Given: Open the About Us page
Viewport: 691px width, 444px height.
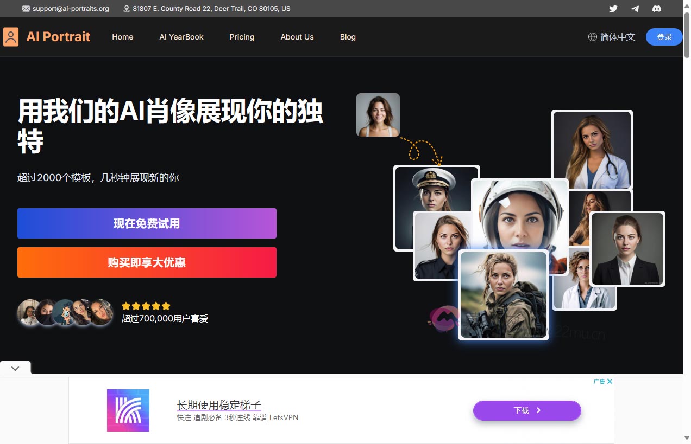Looking at the screenshot, I should [x=297, y=37].
